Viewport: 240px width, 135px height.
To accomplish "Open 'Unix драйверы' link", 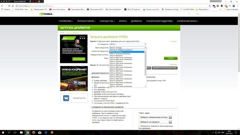I will (99, 90).
